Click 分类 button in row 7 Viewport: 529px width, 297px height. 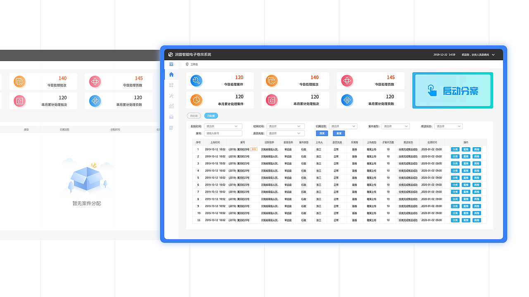(x=455, y=192)
